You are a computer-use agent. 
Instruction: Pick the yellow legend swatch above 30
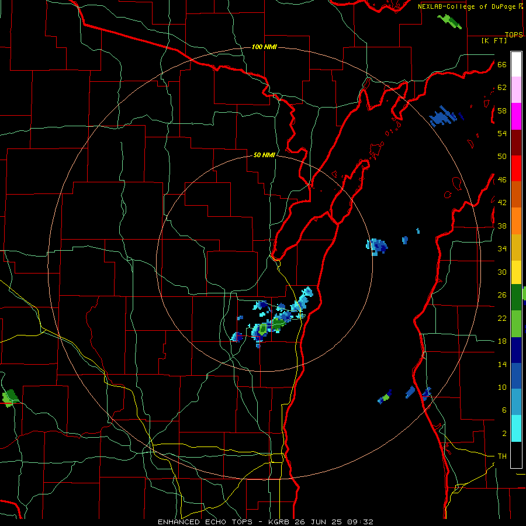(516, 272)
